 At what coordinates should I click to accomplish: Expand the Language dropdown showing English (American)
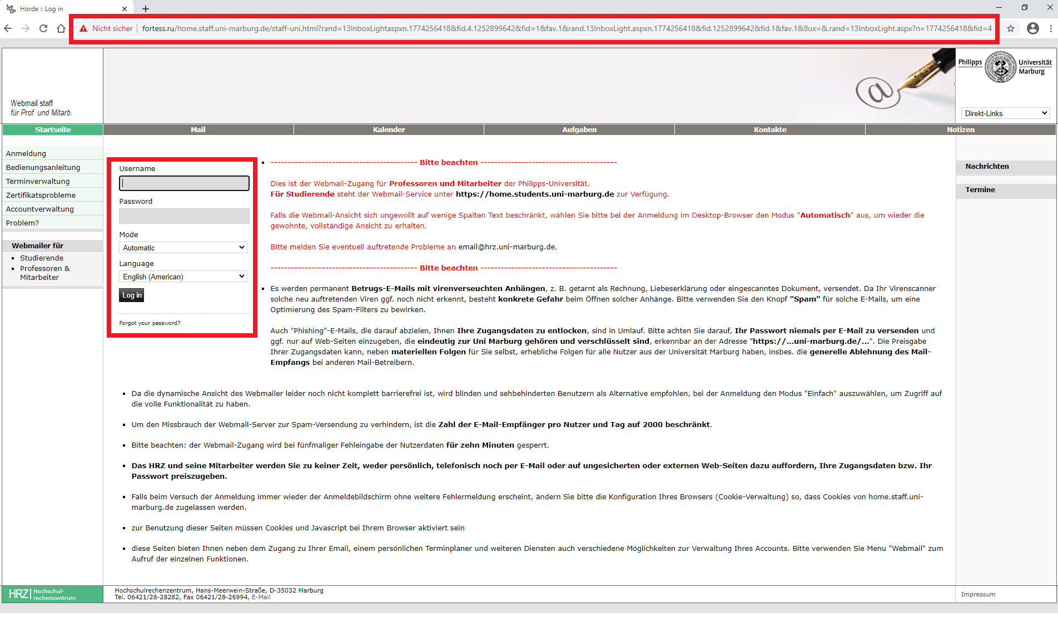tap(183, 277)
